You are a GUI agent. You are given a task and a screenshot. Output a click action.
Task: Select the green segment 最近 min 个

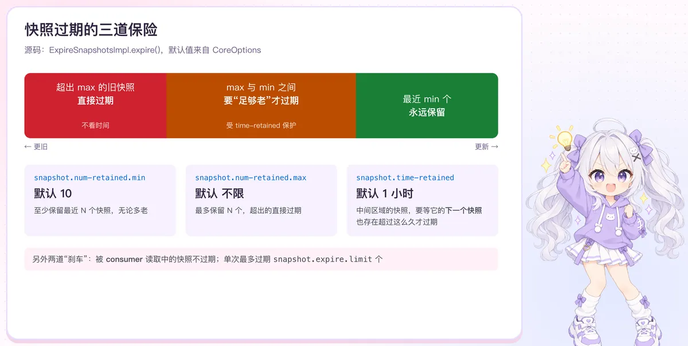[x=427, y=106]
